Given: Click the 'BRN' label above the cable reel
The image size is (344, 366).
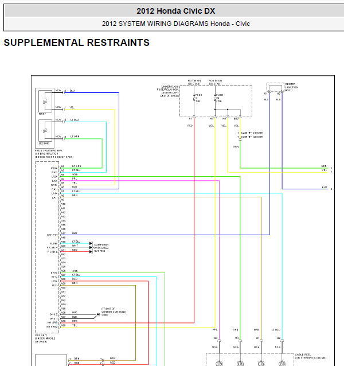Looking at the screenshot, I should point(256,330).
